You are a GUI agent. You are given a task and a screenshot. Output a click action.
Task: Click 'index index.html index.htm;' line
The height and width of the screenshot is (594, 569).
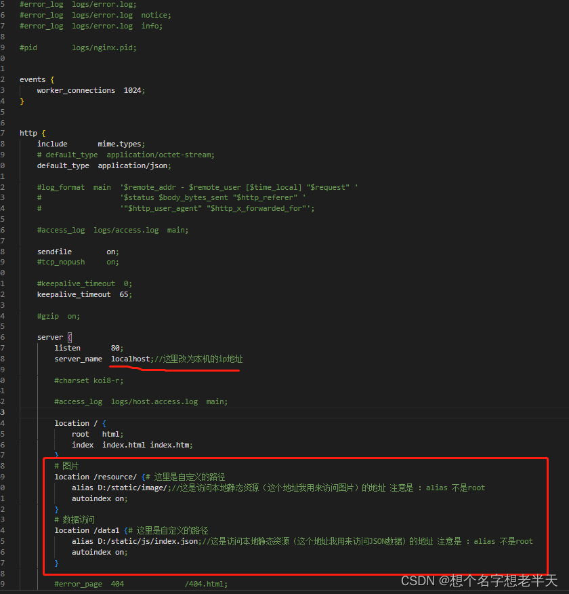pos(132,445)
